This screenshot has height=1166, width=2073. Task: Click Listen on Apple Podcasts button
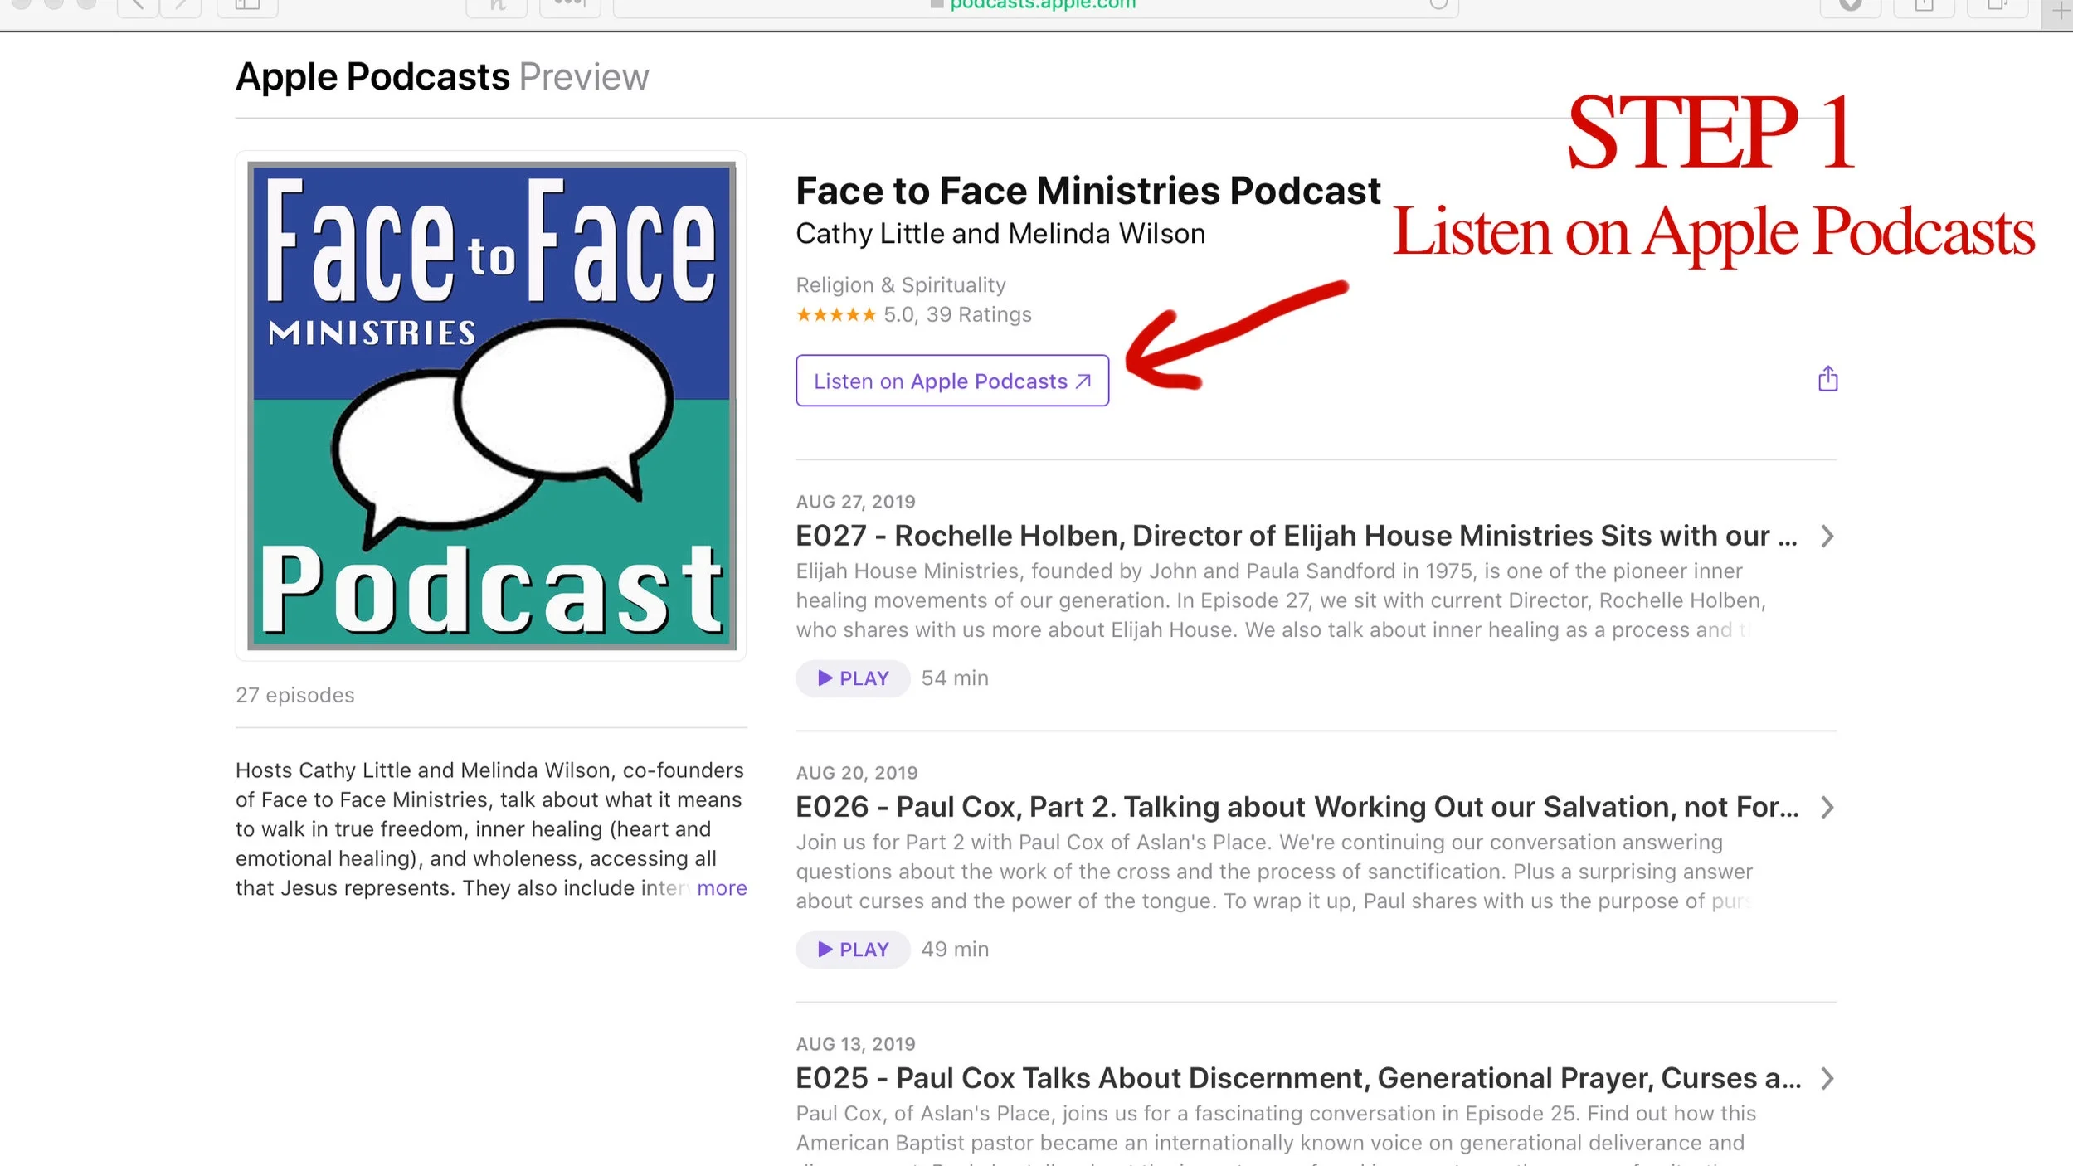pos(952,381)
